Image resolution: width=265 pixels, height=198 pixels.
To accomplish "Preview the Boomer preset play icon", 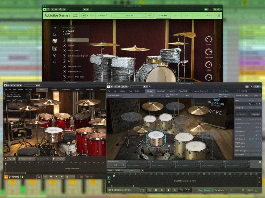I will pos(64,45).
